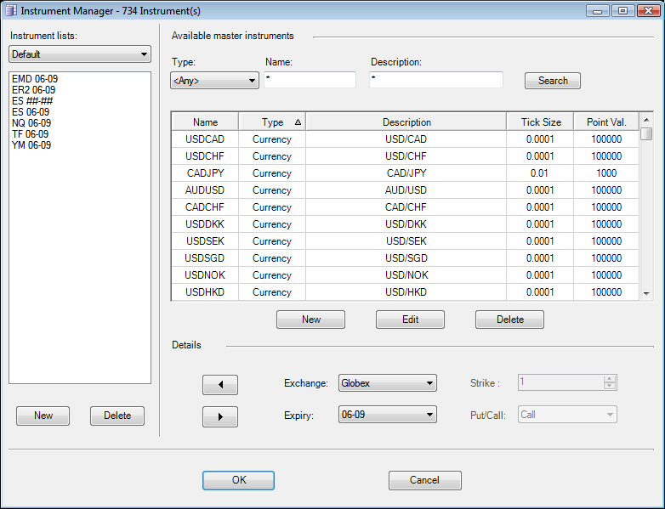Confirm with the OK button
The image size is (665, 509).
tap(238, 480)
